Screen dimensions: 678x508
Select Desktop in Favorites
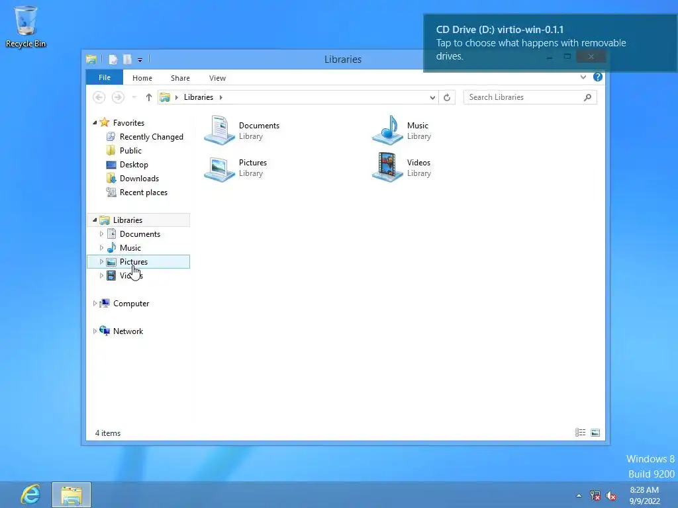tap(134, 165)
